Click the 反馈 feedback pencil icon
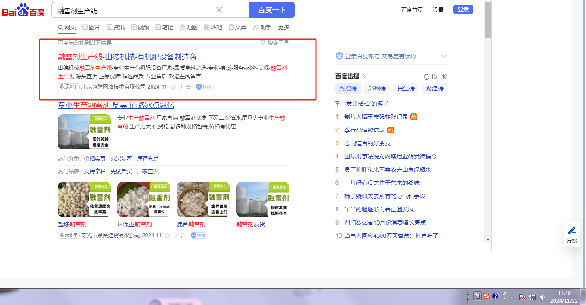The height and width of the screenshot is (305, 586). click(572, 231)
